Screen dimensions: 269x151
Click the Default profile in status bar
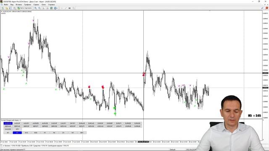tap(173, 150)
